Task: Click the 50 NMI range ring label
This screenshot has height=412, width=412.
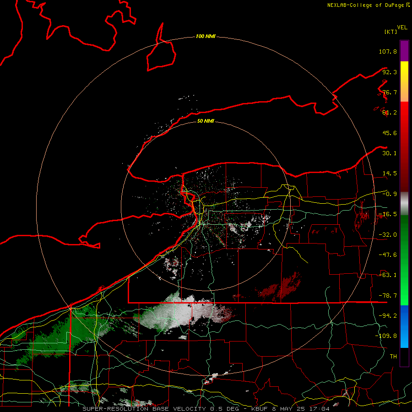Action: click(x=206, y=121)
